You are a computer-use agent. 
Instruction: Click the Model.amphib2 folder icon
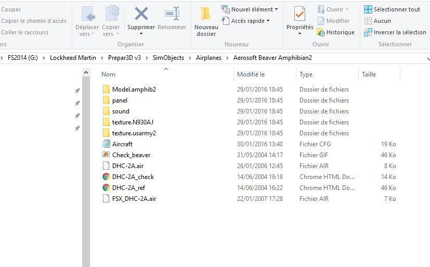106,89
